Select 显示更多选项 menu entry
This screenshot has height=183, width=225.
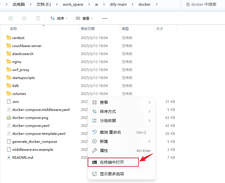pos(112,174)
